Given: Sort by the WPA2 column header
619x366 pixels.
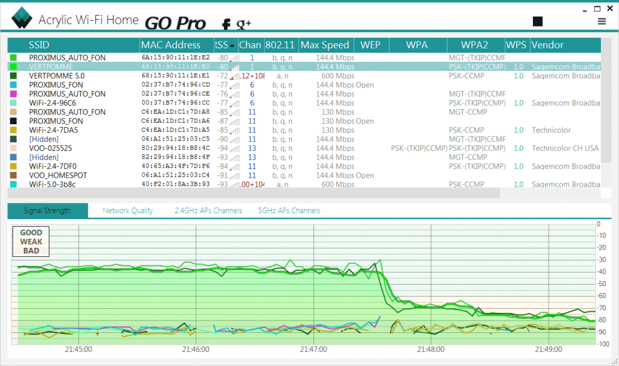Looking at the screenshot, I should (x=476, y=45).
